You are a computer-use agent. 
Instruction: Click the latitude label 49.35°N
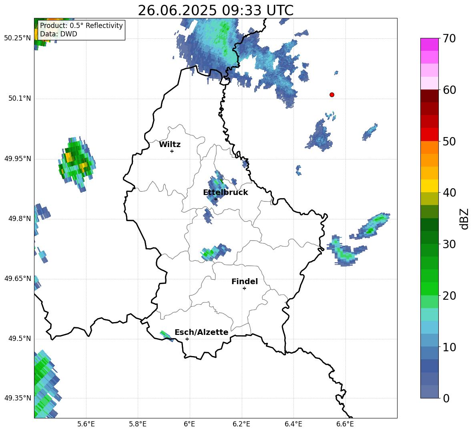[x=18, y=398]
